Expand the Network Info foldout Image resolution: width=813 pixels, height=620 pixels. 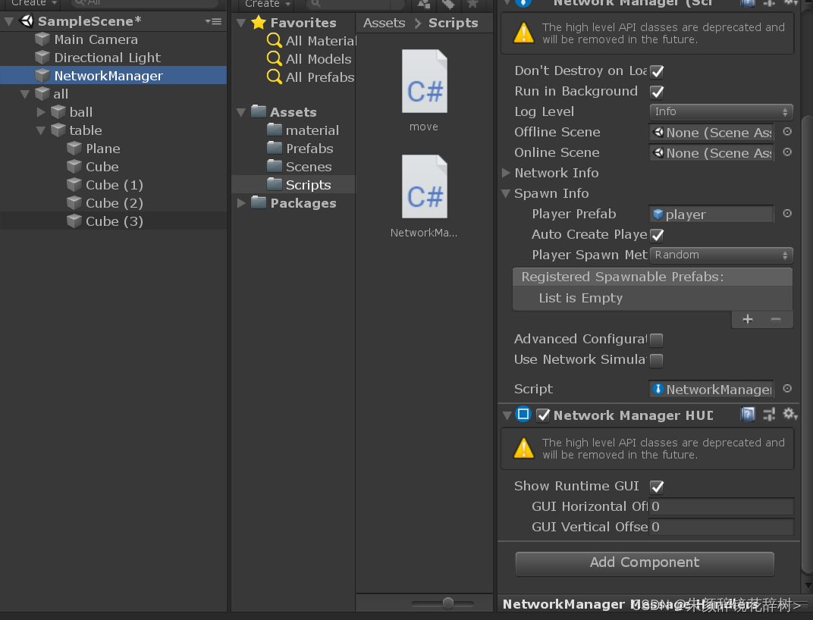coord(506,173)
